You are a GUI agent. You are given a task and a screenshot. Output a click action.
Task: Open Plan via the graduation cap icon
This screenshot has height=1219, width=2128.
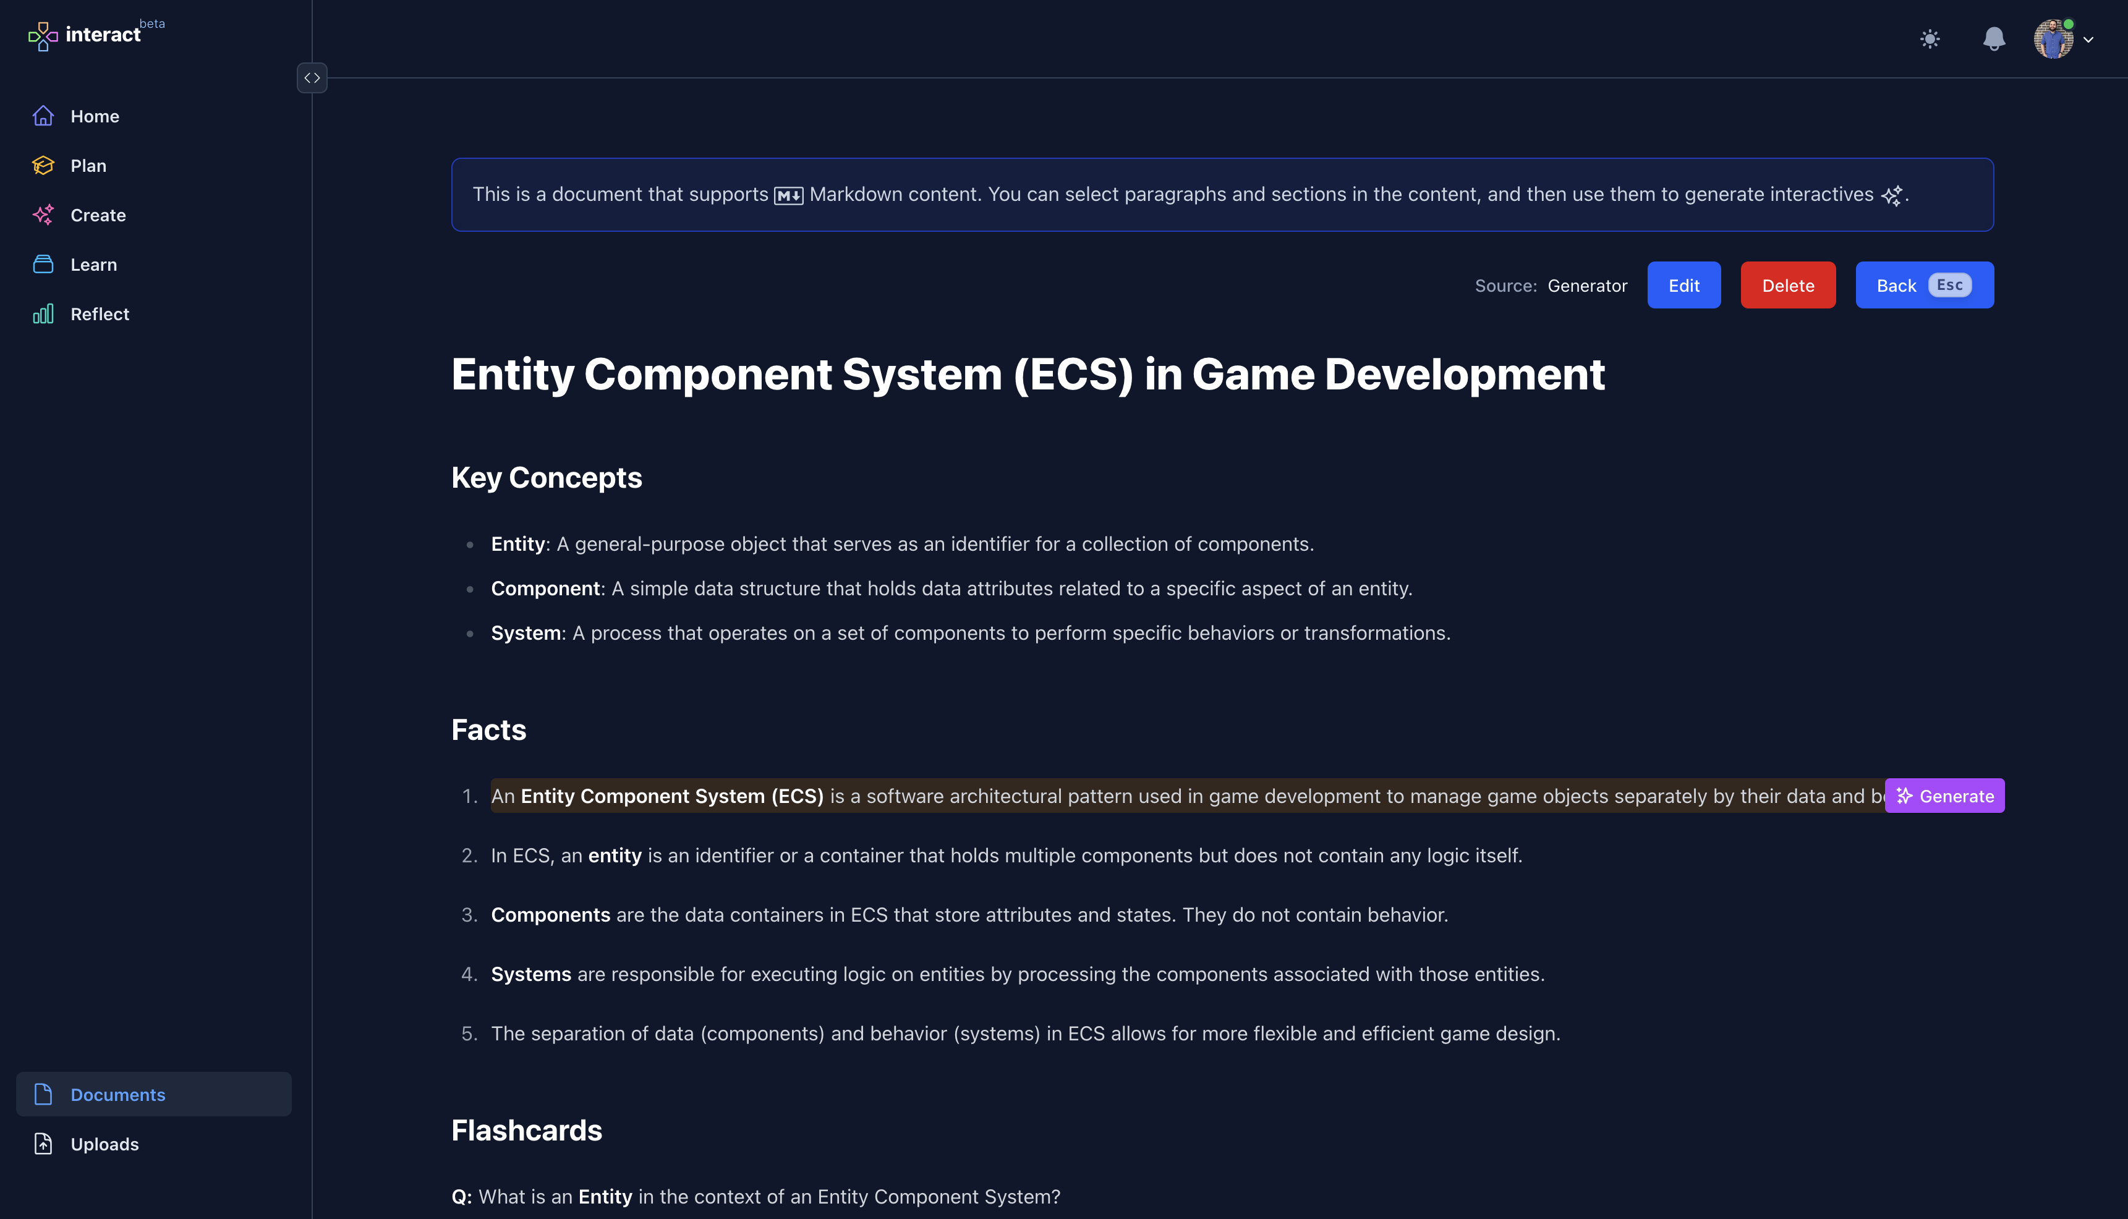point(43,165)
